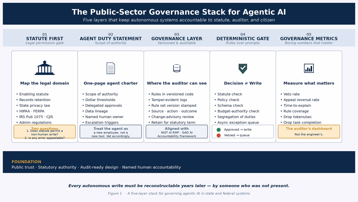Click the 'Records retention' bullet

point(33,100)
